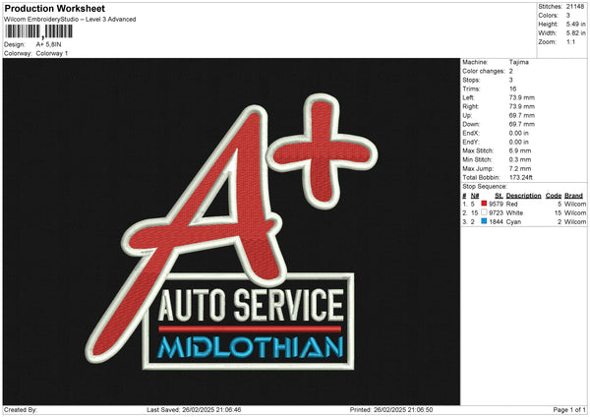The height and width of the screenshot is (417, 590).
Task: Click the height value '5.49 in'
Action: tap(575, 24)
